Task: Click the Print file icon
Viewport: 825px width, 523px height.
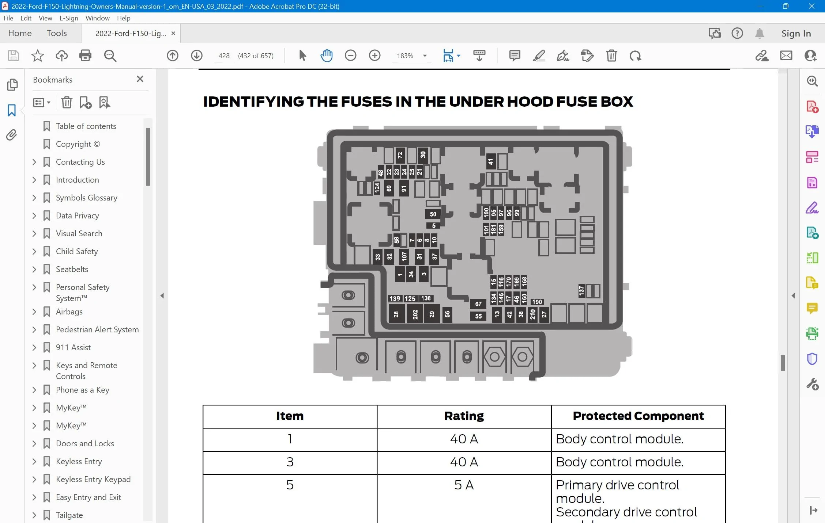Action: click(x=85, y=56)
